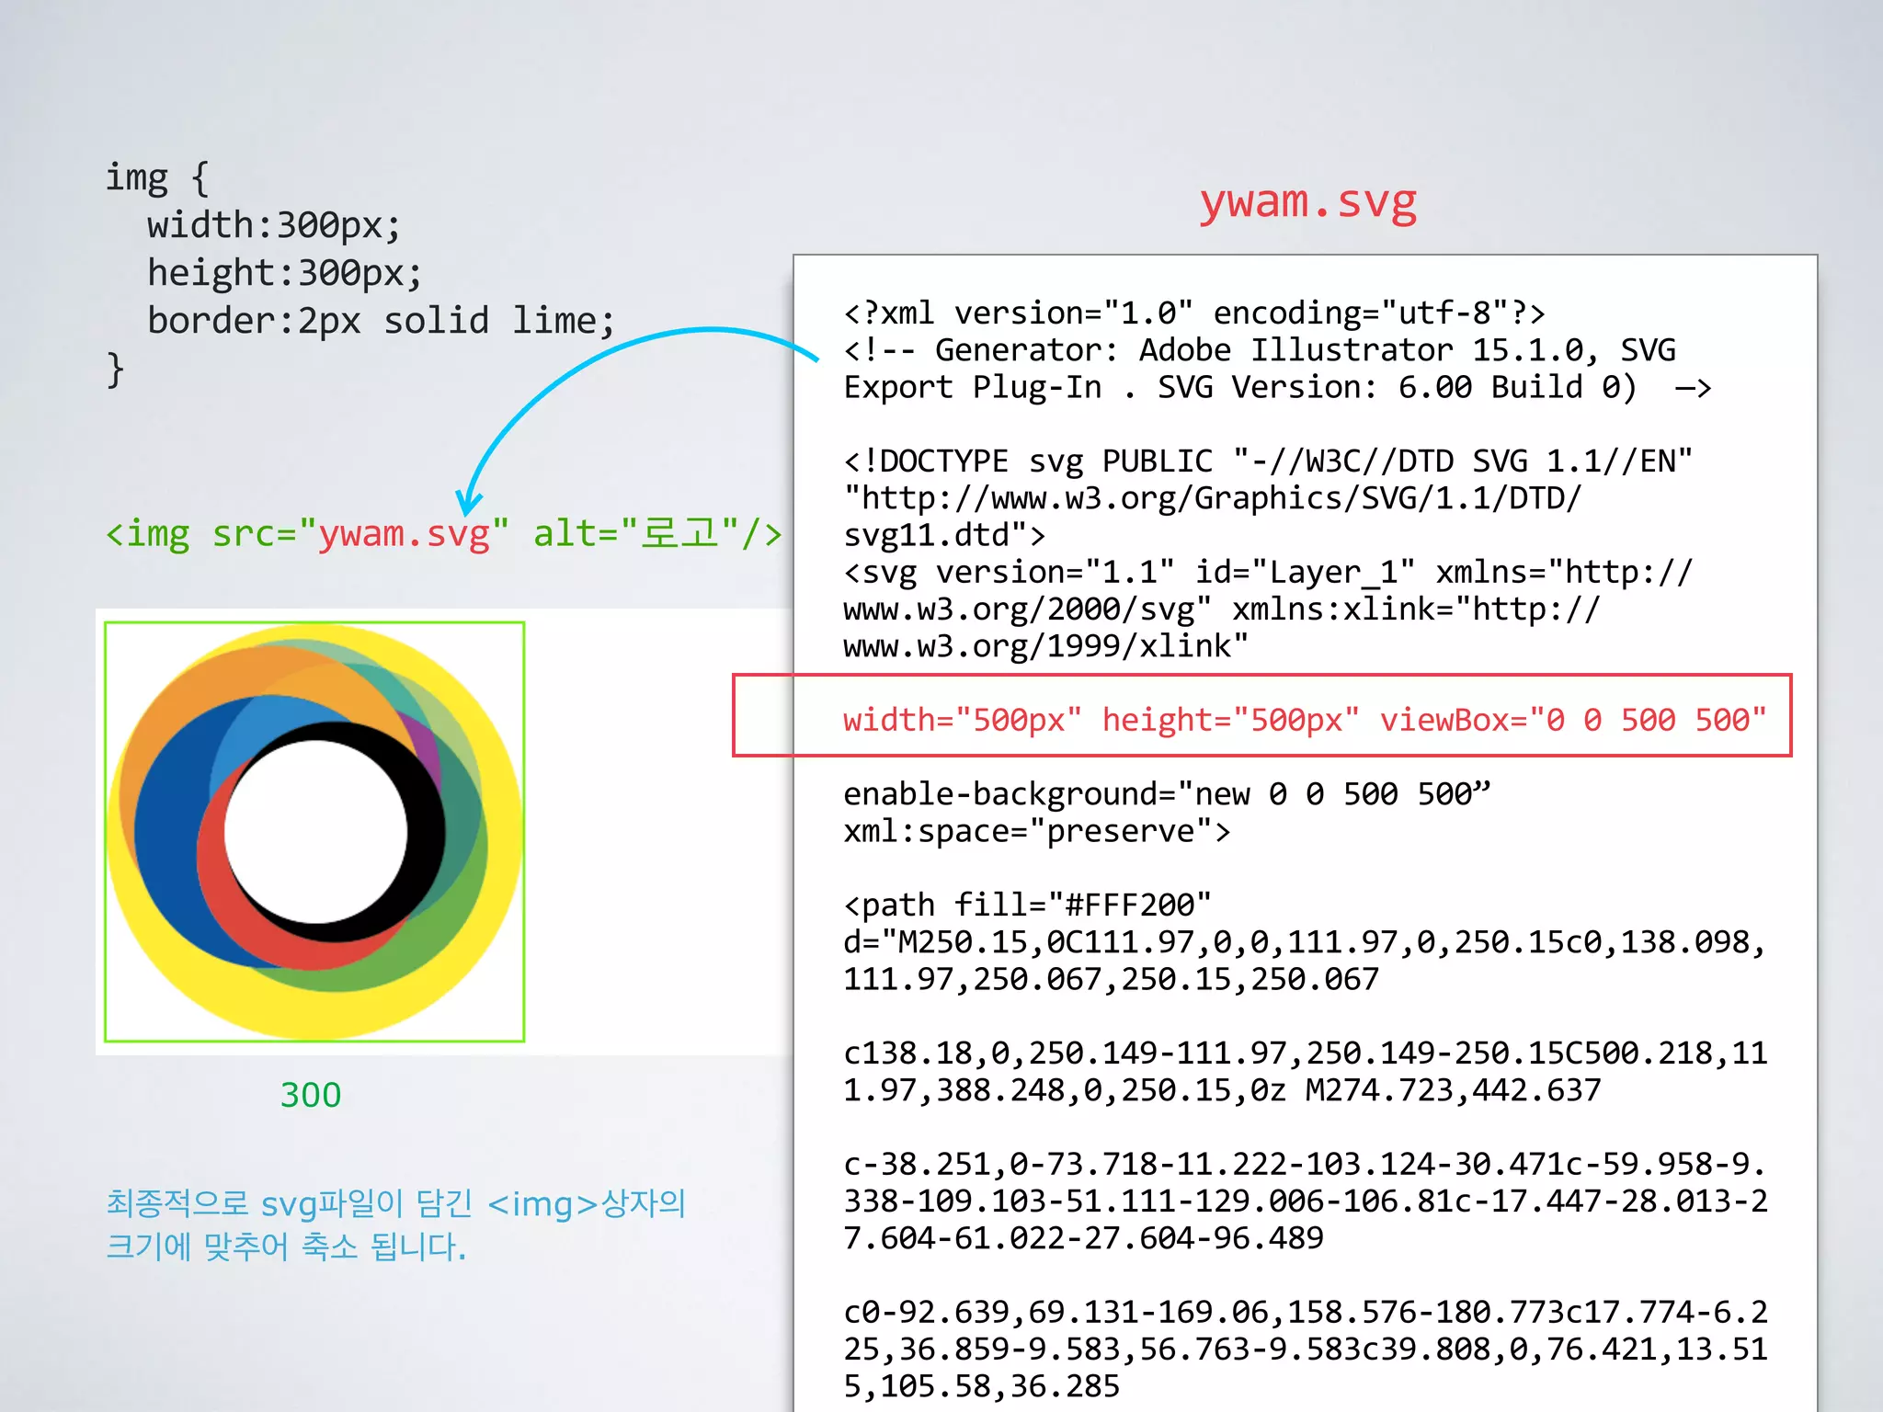Click the 'img {' CSS selector line
The image size is (1883, 1412).
pos(157,176)
